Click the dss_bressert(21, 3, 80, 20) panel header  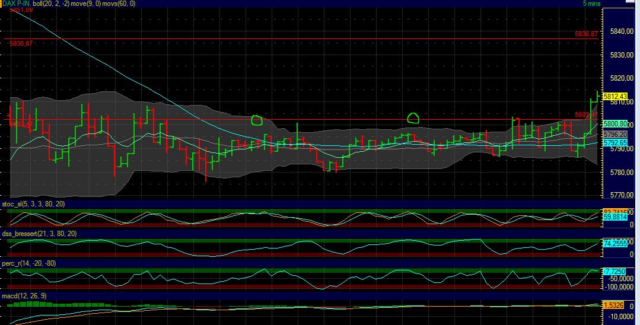coord(39,234)
